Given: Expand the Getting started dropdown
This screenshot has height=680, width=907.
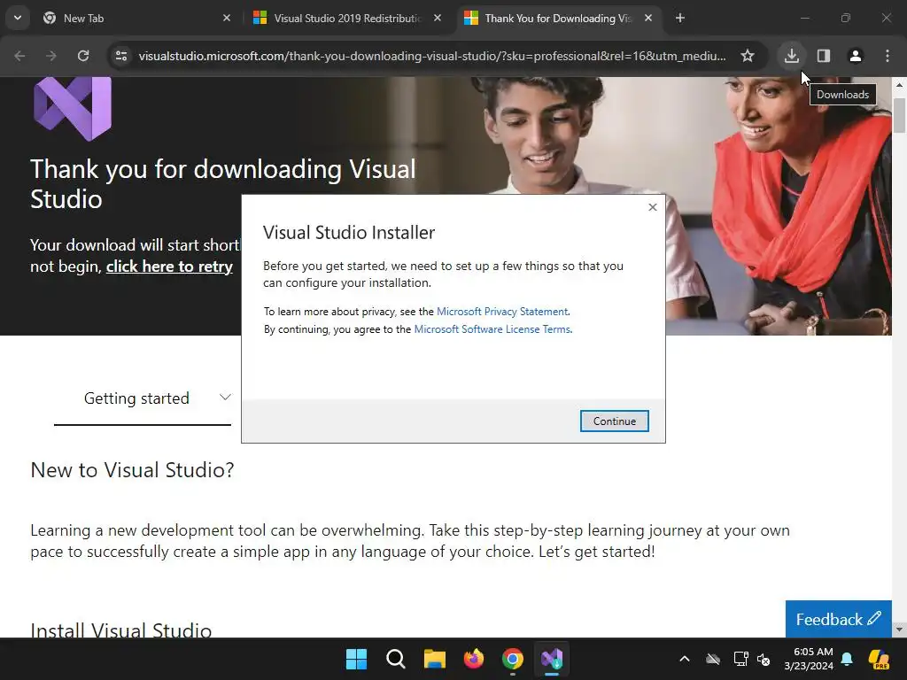Looking at the screenshot, I should tap(143, 398).
